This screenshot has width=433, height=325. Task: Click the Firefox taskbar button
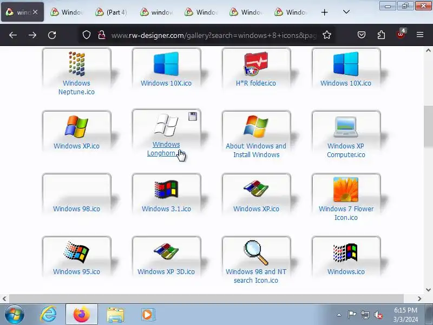82,315
